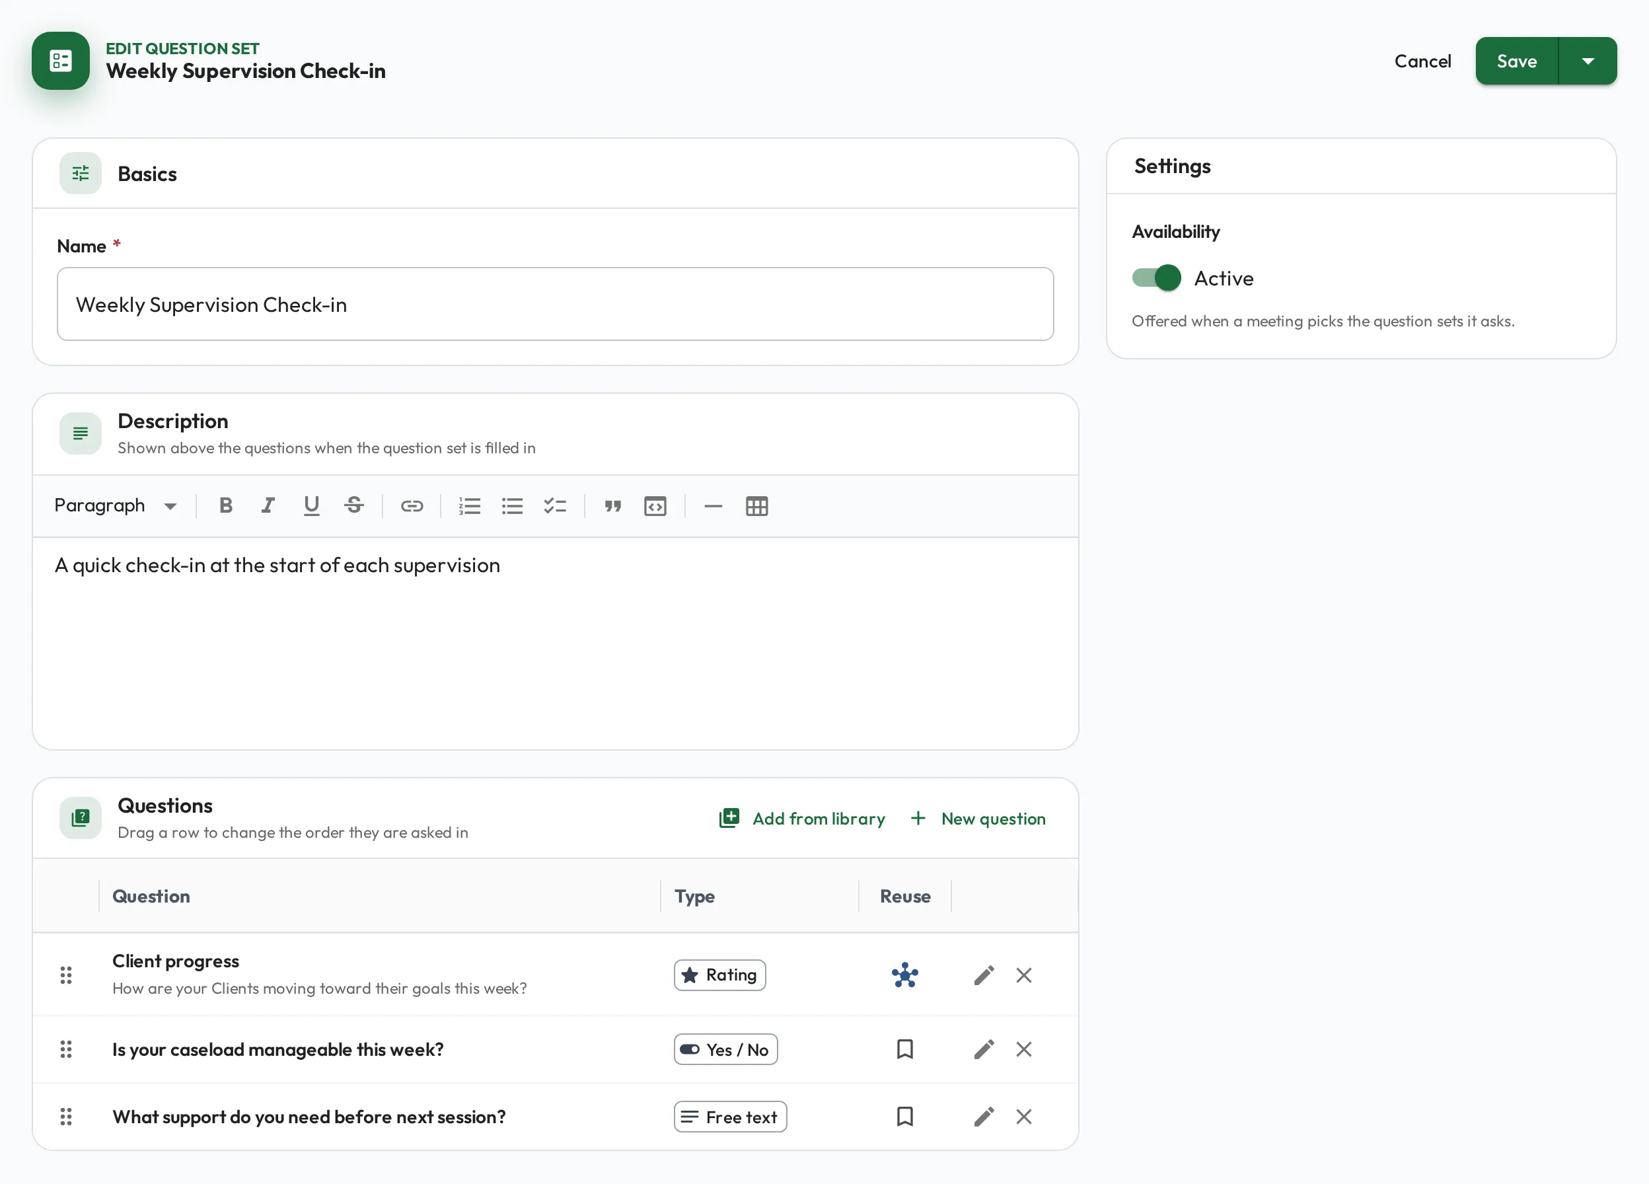Edit the support needed question
The height and width of the screenshot is (1184, 1649).
[x=984, y=1117]
